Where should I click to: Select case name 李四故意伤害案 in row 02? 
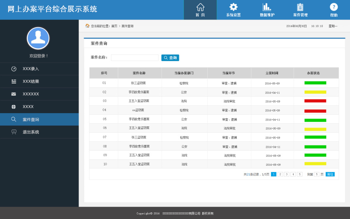coord(139,92)
